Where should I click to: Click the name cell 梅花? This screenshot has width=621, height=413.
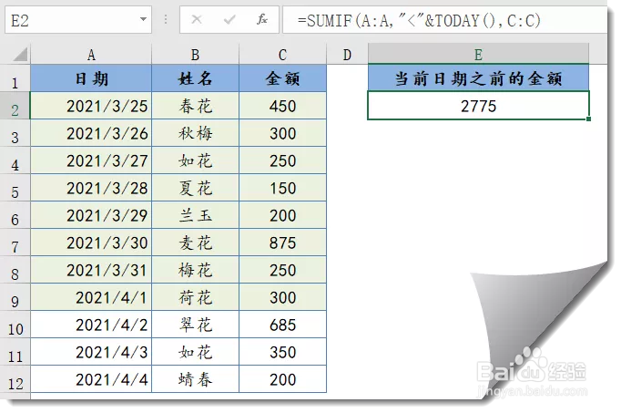195,270
